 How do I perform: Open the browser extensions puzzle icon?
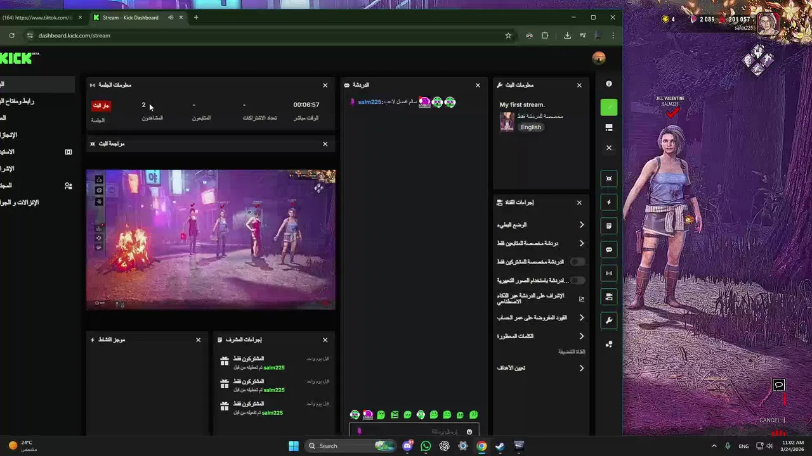tap(545, 35)
